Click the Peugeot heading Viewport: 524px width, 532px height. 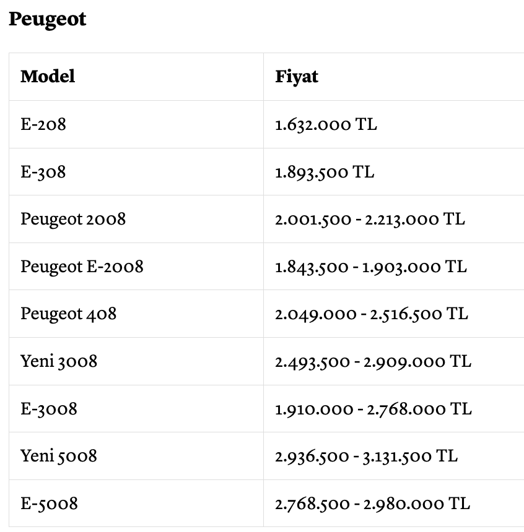click(47, 20)
